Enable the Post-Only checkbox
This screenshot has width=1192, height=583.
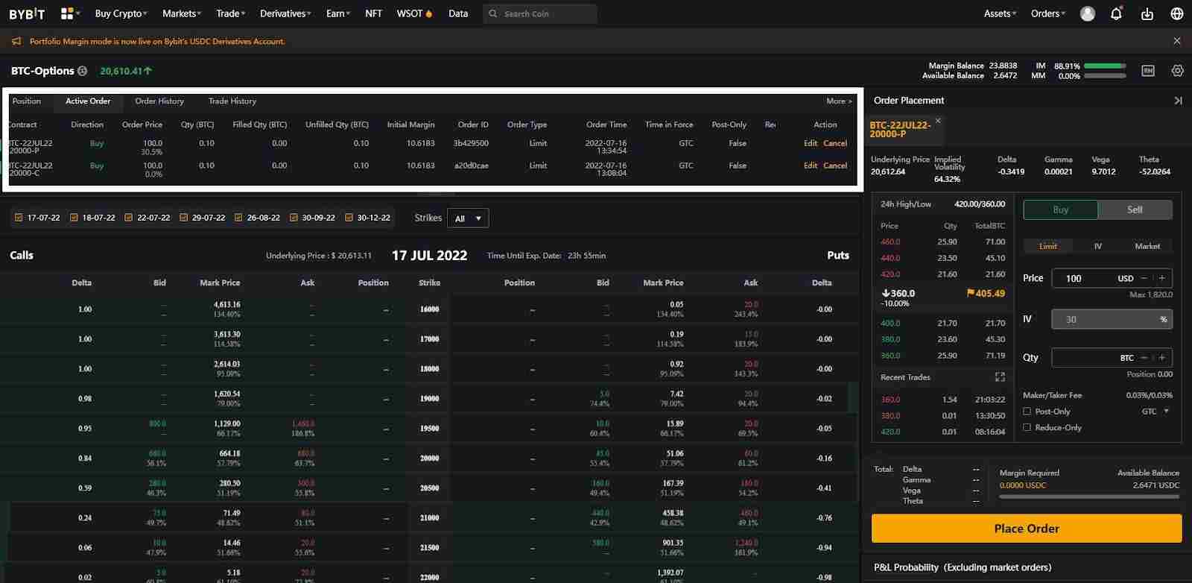[1027, 412]
